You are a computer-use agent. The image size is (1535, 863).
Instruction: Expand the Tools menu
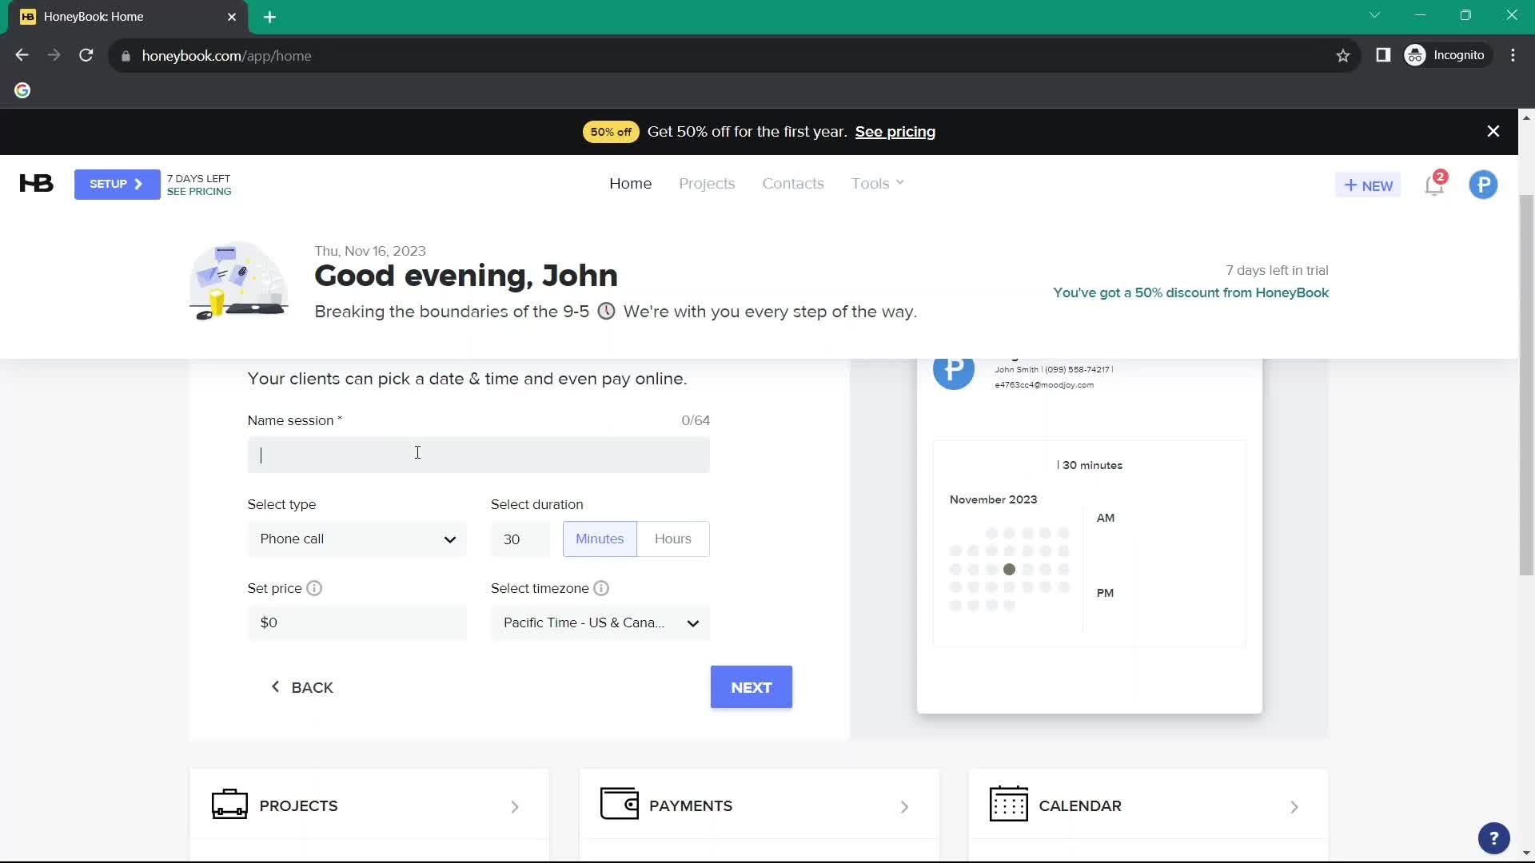(x=877, y=183)
